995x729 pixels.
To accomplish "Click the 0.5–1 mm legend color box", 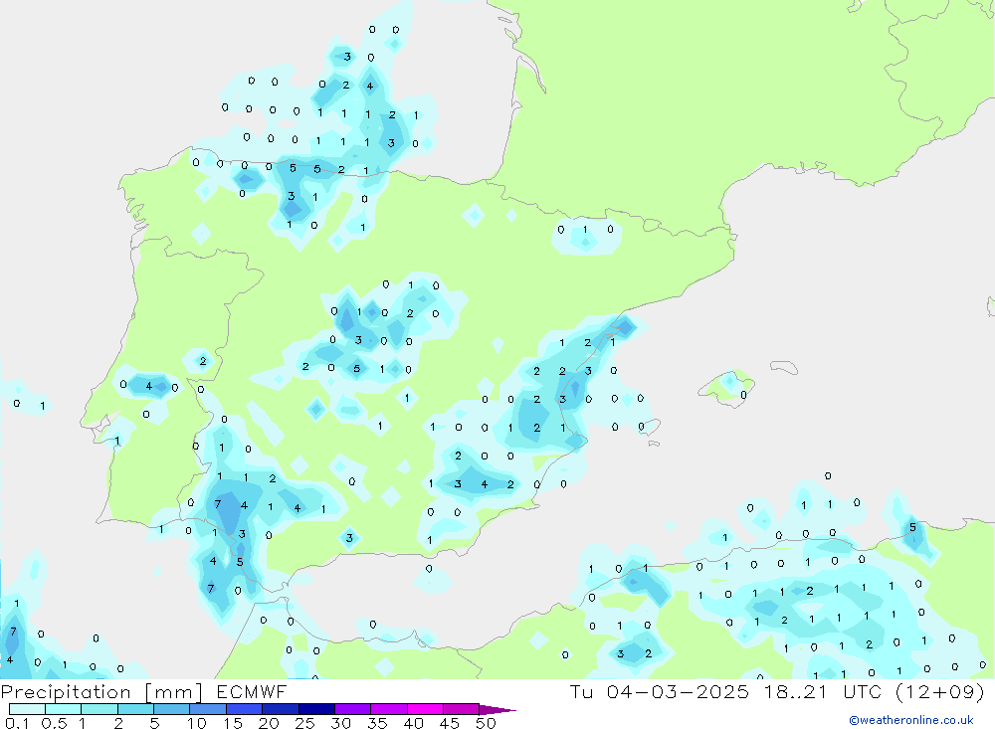I will (x=64, y=709).
